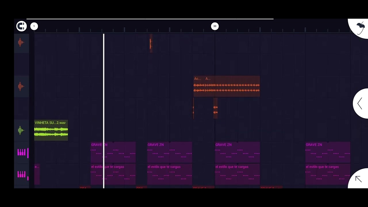Select the VINHETA SU...2.wav audio clip

(x=51, y=130)
